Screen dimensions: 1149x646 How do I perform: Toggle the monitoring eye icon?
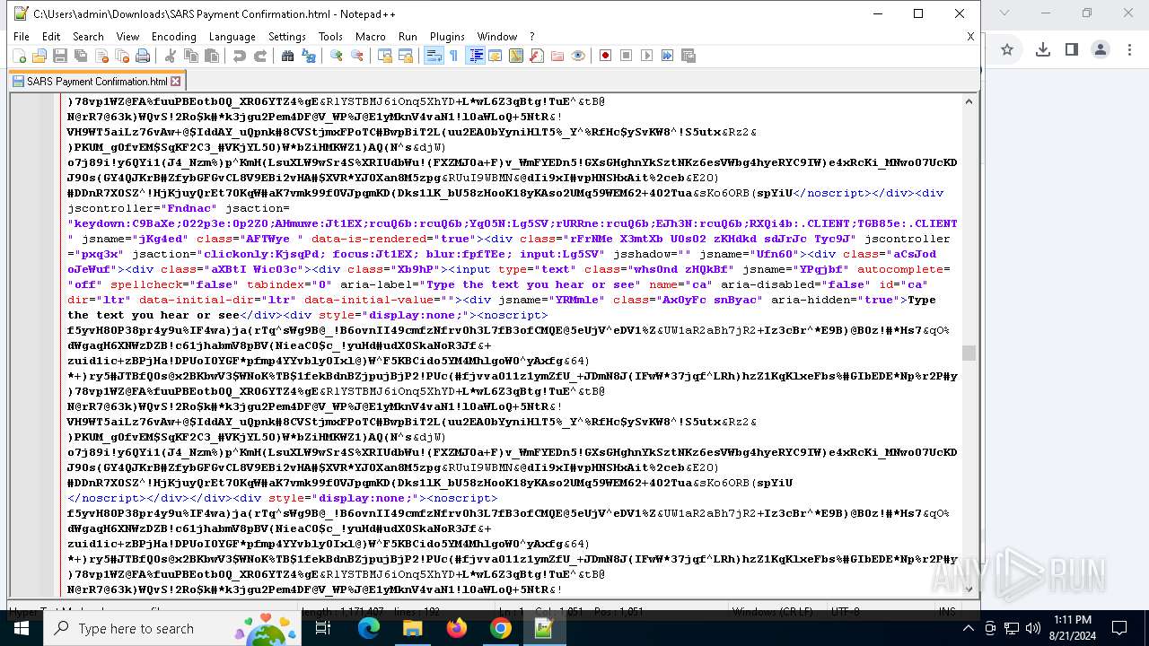point(578,56)
